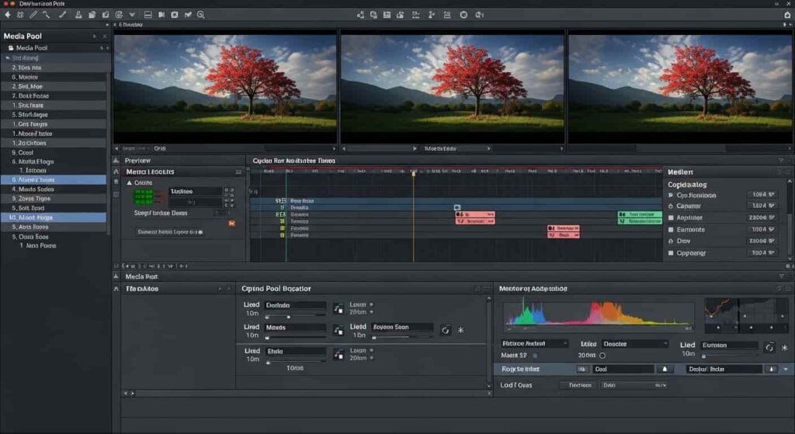The width and height of the screenshot is (795, 434).
Task: Click the Souecor button in Metrci panel
Action: point(170,231)
